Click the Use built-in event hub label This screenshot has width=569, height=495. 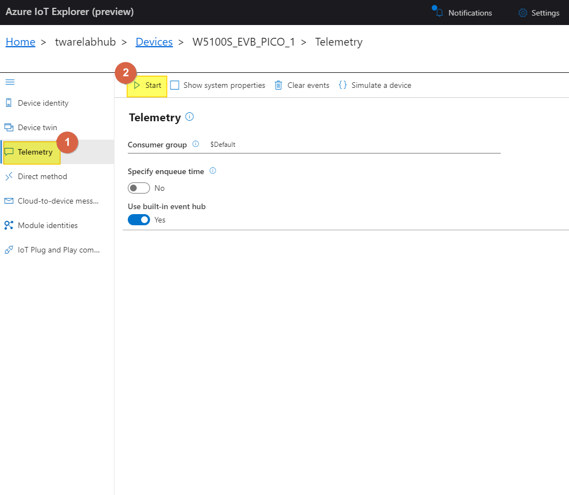coord(167,206)
